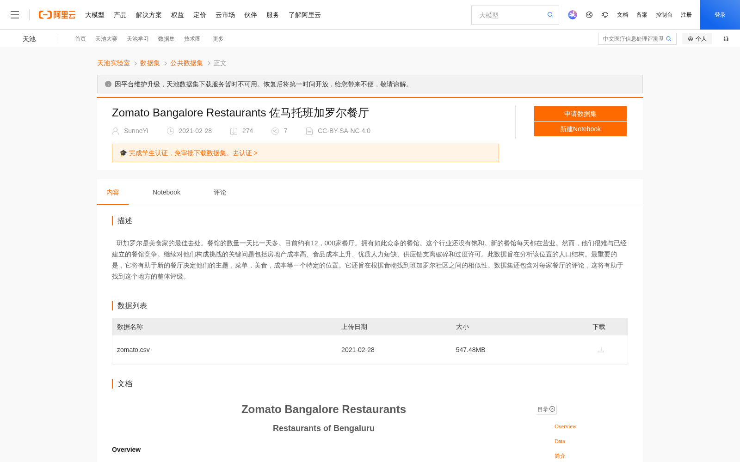This screenshot has width=740, height=462.
Task: Open the AI assistant colorful icon
Action: [x=573, y=15]
